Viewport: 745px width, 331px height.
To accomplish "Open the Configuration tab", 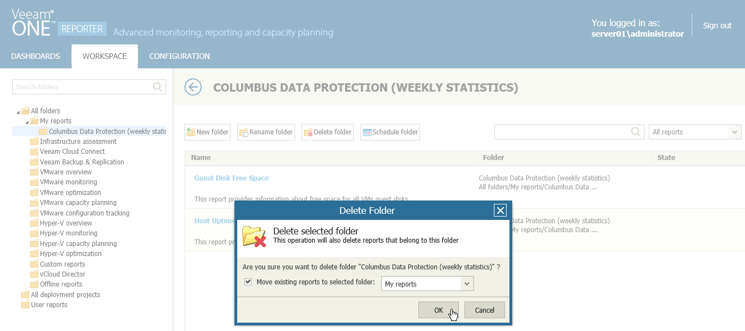I will click(x=179, y=56).
